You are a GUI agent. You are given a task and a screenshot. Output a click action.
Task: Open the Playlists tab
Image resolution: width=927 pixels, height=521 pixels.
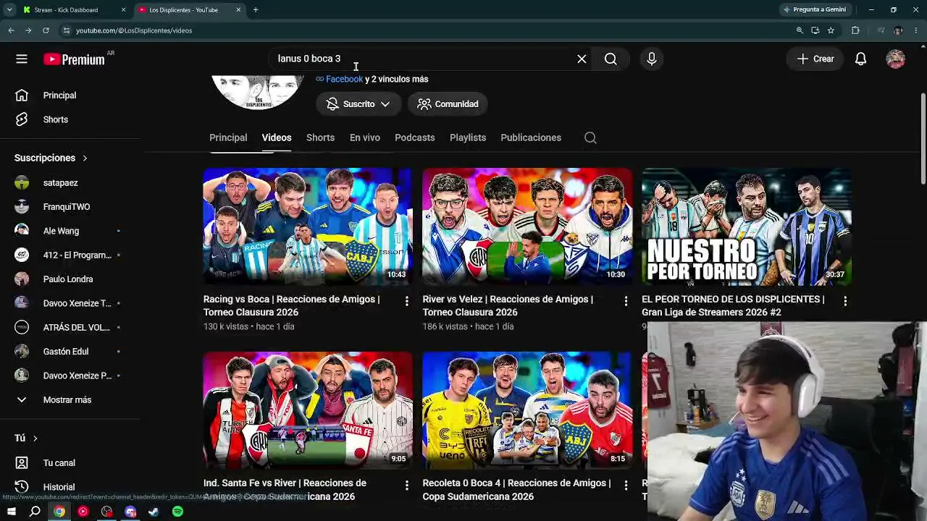468,137
